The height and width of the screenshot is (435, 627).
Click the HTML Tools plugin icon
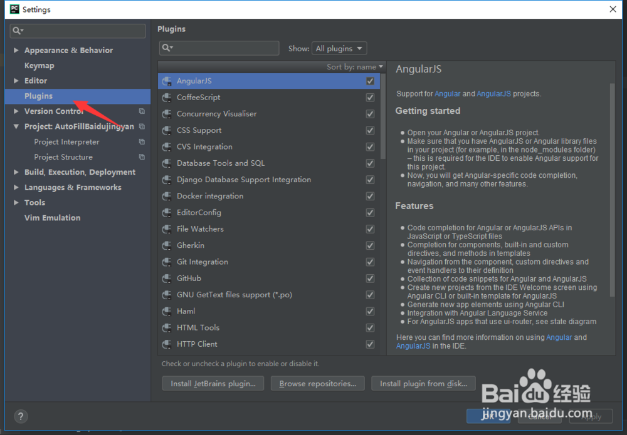coord(167,327)
